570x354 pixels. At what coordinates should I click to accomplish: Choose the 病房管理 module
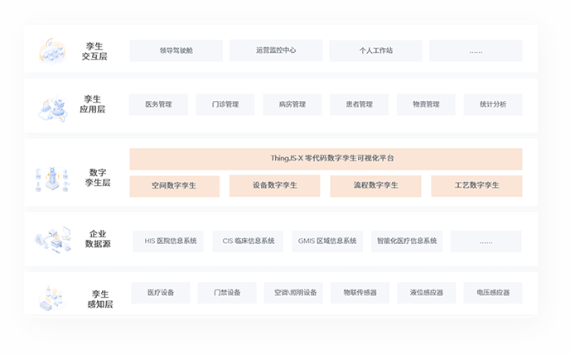(x=292, y=104)
